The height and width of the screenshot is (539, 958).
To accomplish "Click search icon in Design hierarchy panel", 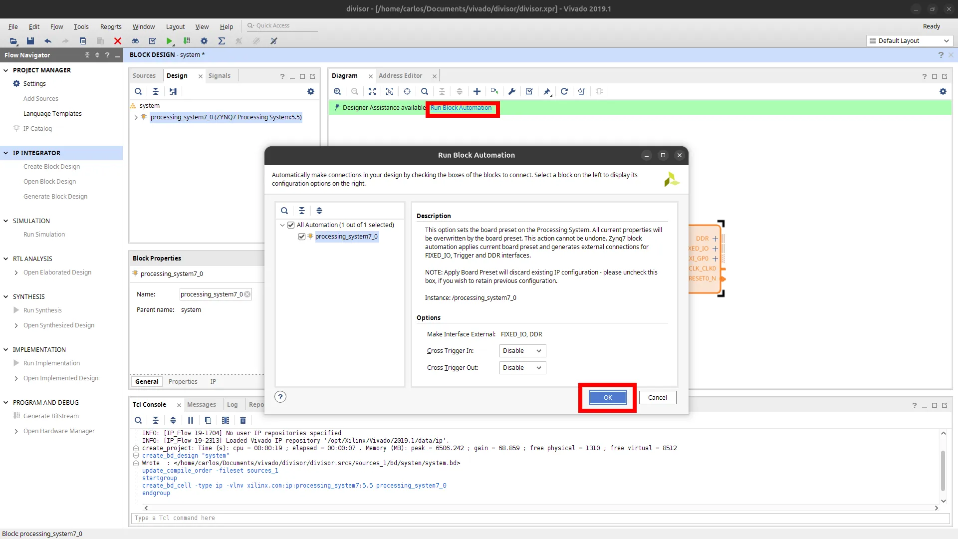I will (138, 91).
